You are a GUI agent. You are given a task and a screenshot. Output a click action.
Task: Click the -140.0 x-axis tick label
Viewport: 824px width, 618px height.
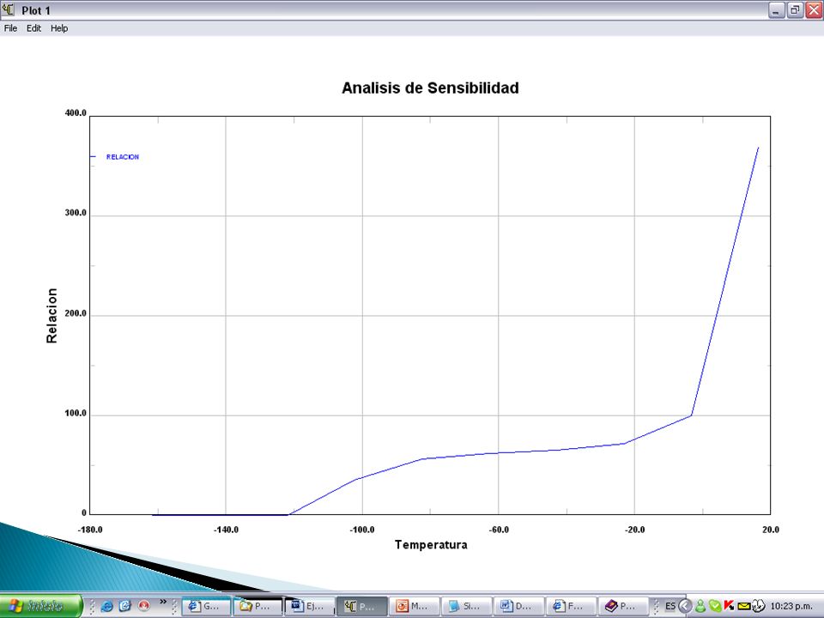tap(226, 530)
